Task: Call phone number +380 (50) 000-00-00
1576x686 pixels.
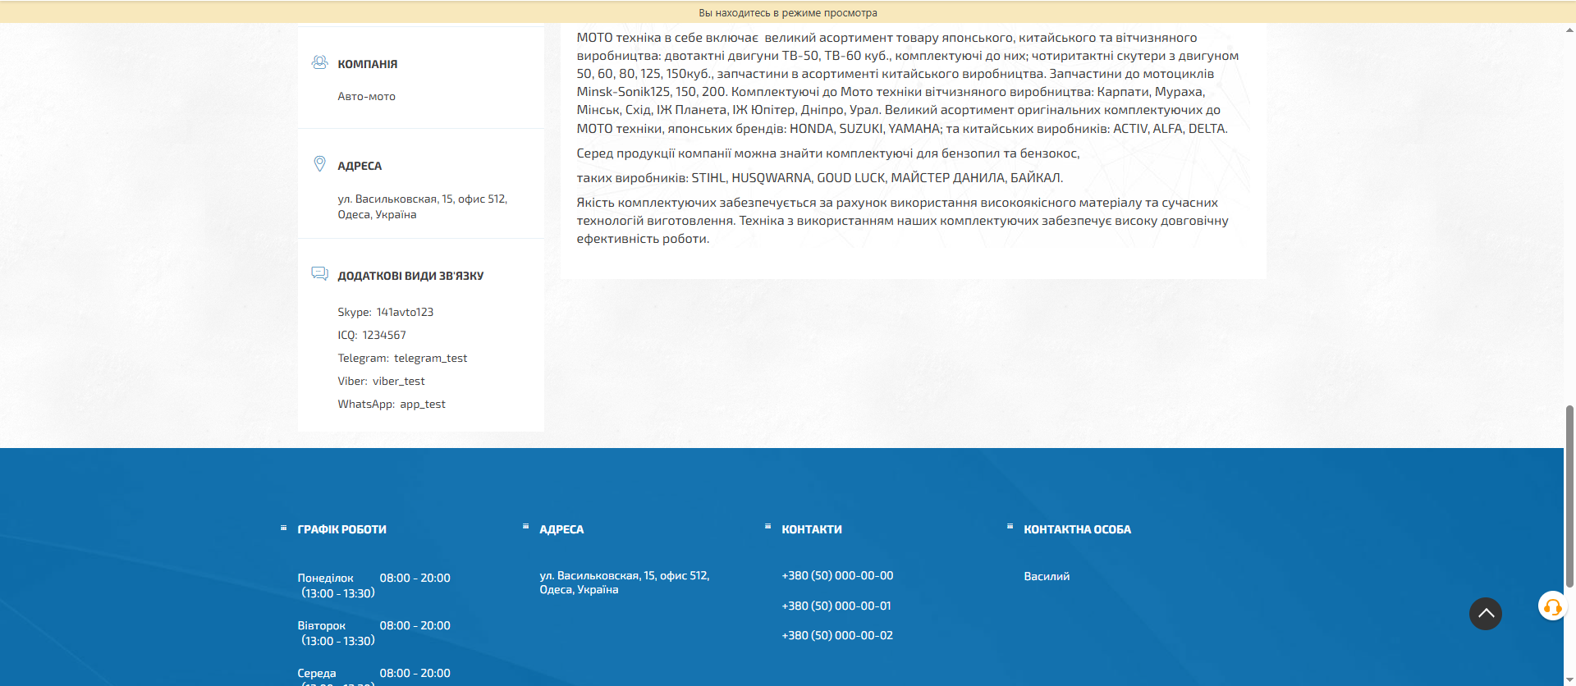Action: tap(837, 576)
